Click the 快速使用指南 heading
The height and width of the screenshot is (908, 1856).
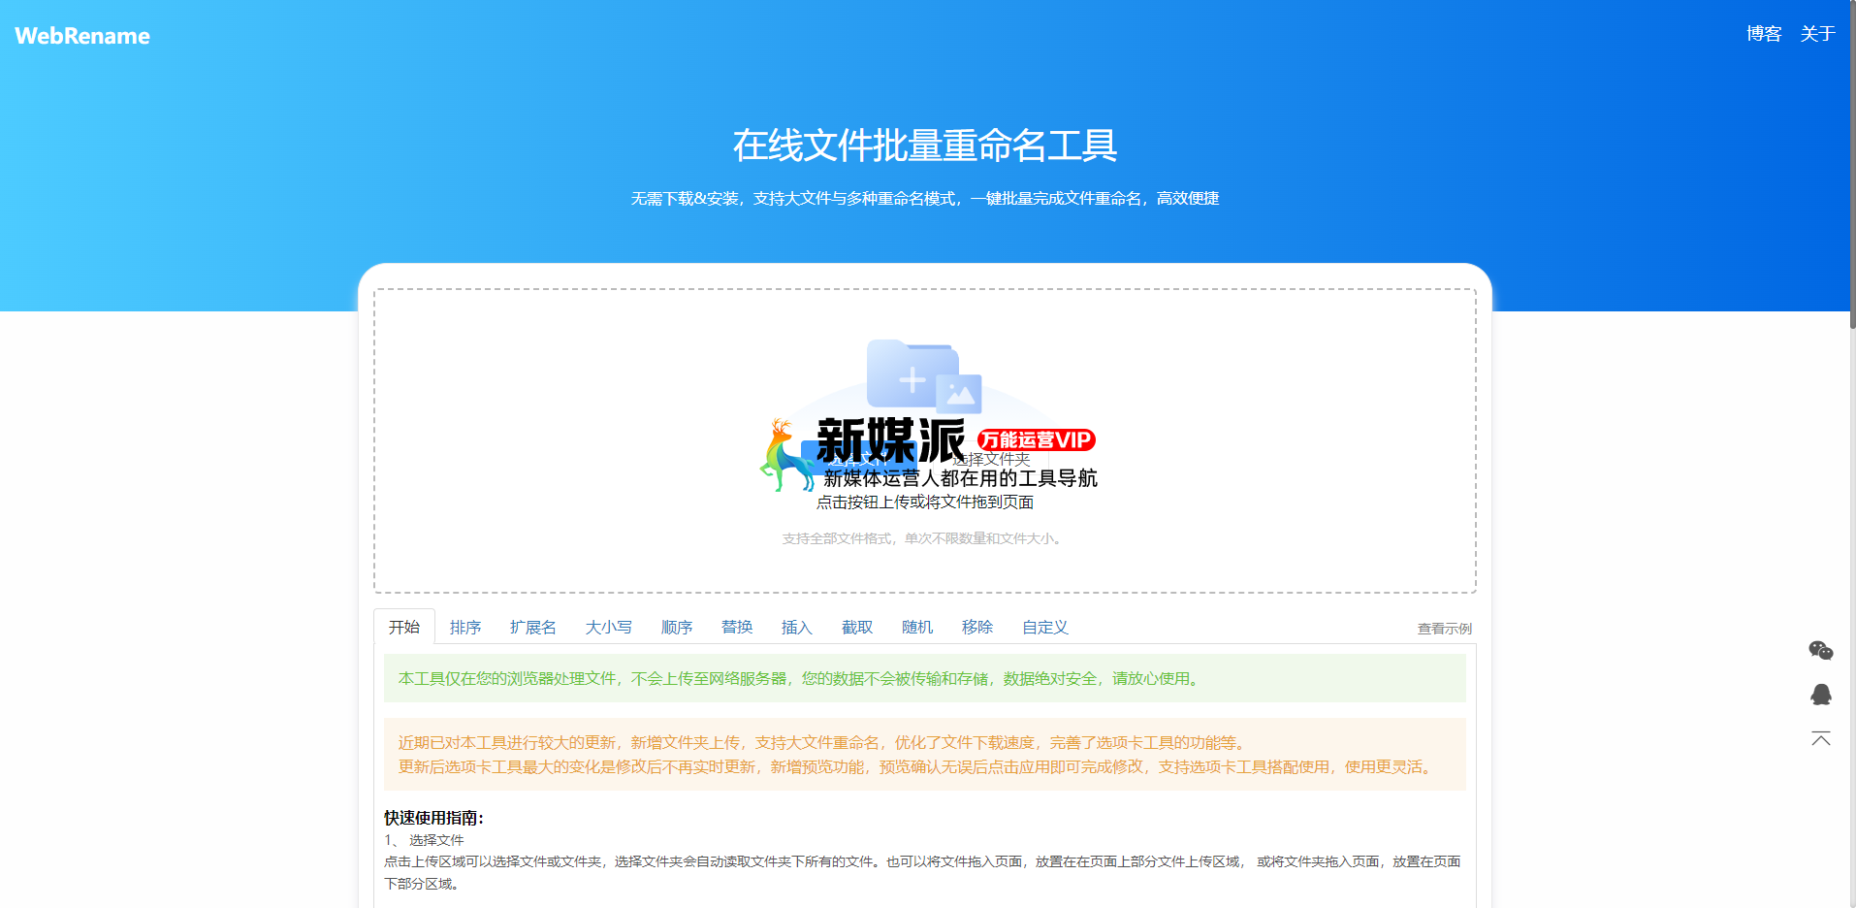point(433,818)
